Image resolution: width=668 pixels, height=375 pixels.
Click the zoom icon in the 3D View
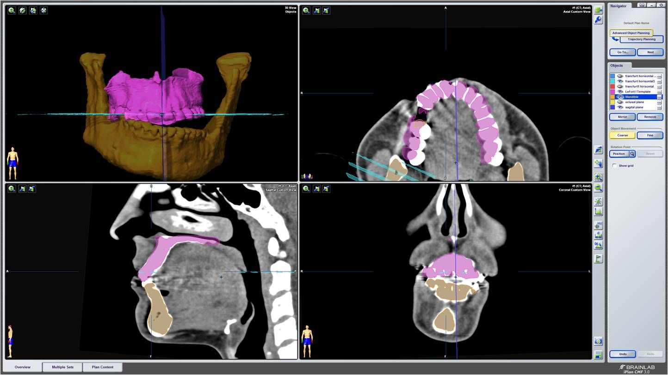pos(12,10)
